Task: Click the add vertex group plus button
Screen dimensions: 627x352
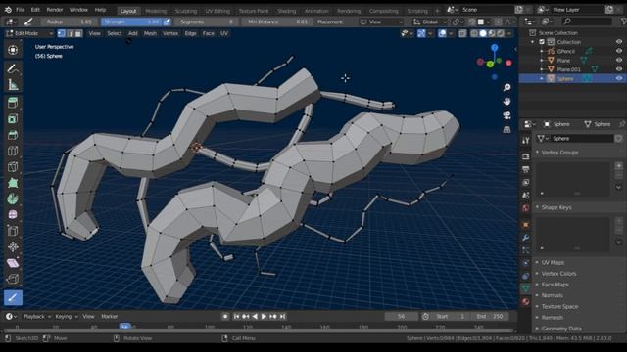Action: [618, 165]
